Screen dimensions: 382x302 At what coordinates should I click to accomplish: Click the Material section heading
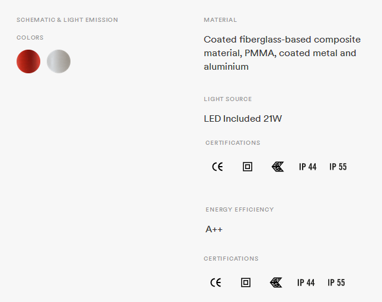coord(220,20)
